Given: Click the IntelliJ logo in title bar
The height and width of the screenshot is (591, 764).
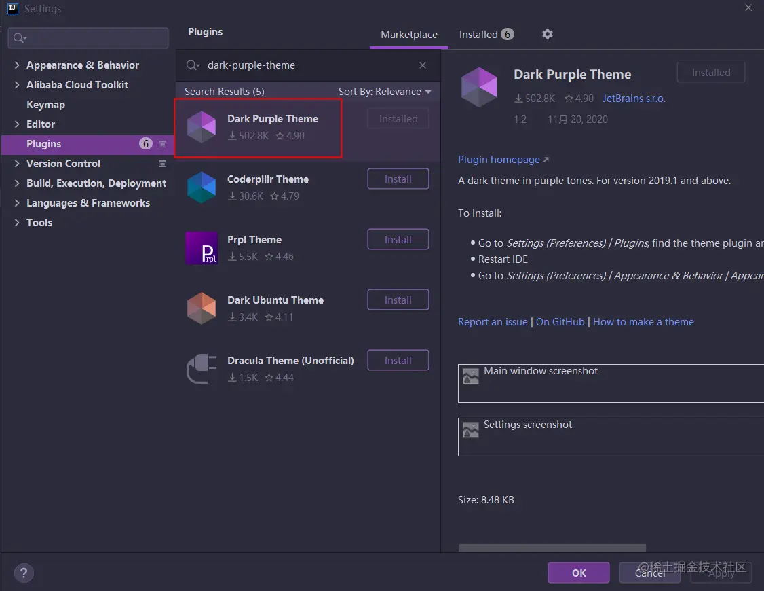Looking at the screenshot, I should pyautogui.click(x=13, y=8).
